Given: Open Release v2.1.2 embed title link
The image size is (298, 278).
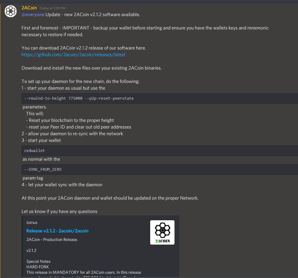Looking at the screenshot, I should click(57, 231).
